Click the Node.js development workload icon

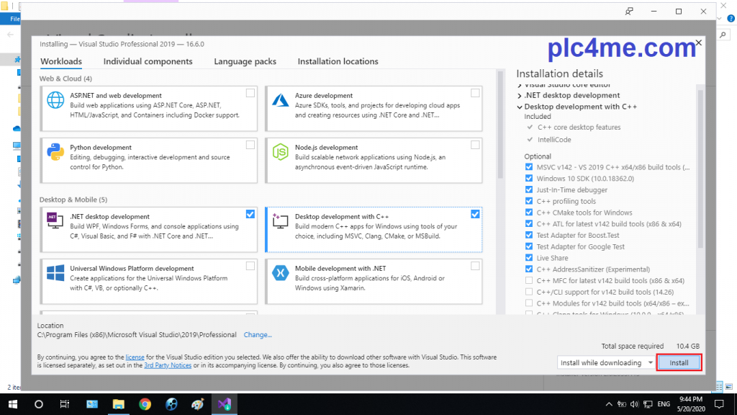click(x=280, y=152)
